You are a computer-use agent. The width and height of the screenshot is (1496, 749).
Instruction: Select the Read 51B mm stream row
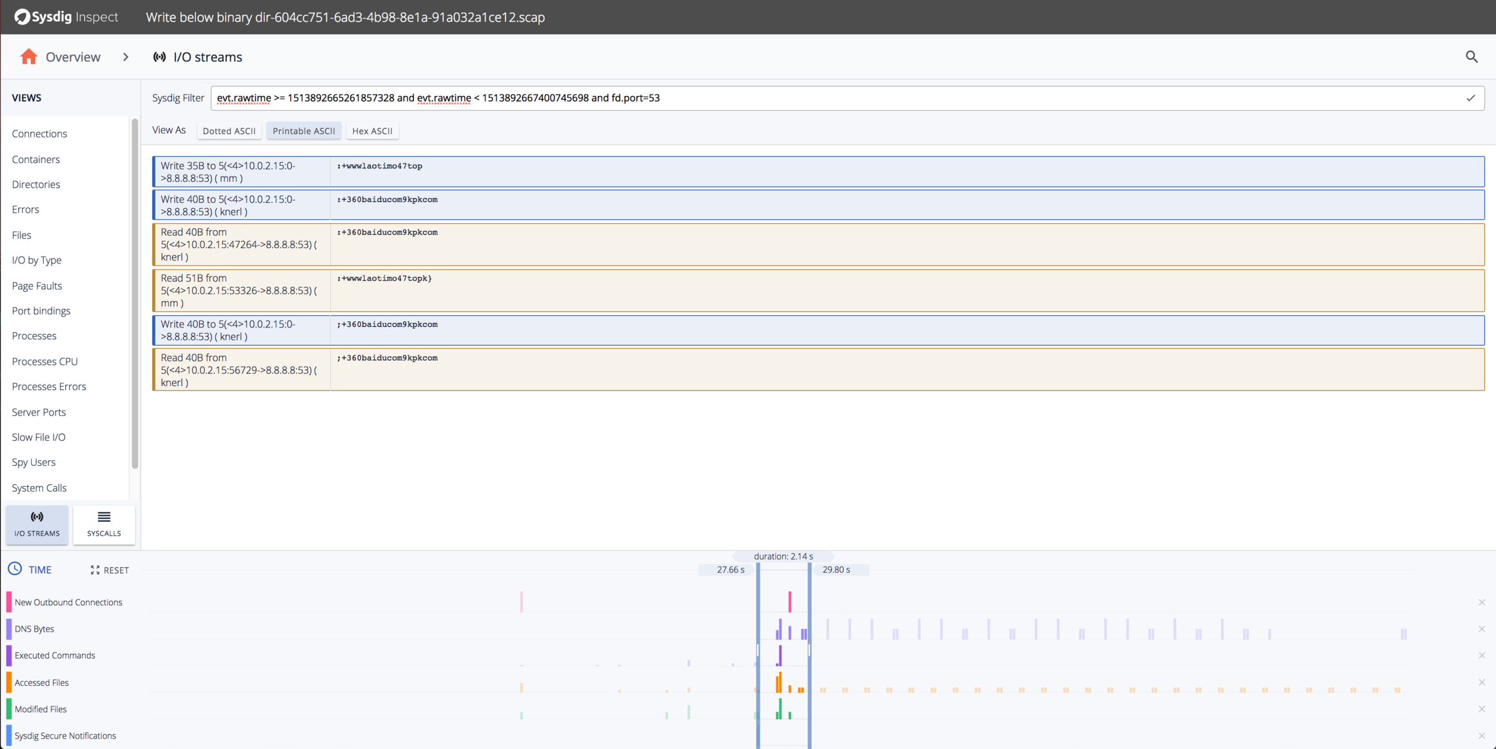click(x=818, y=291)
